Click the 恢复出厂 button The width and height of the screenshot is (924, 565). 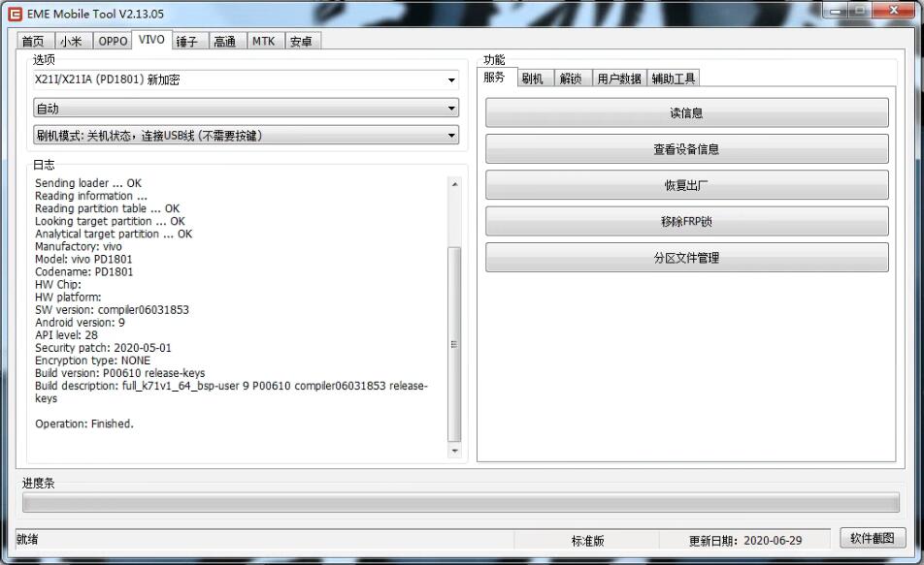686,185
